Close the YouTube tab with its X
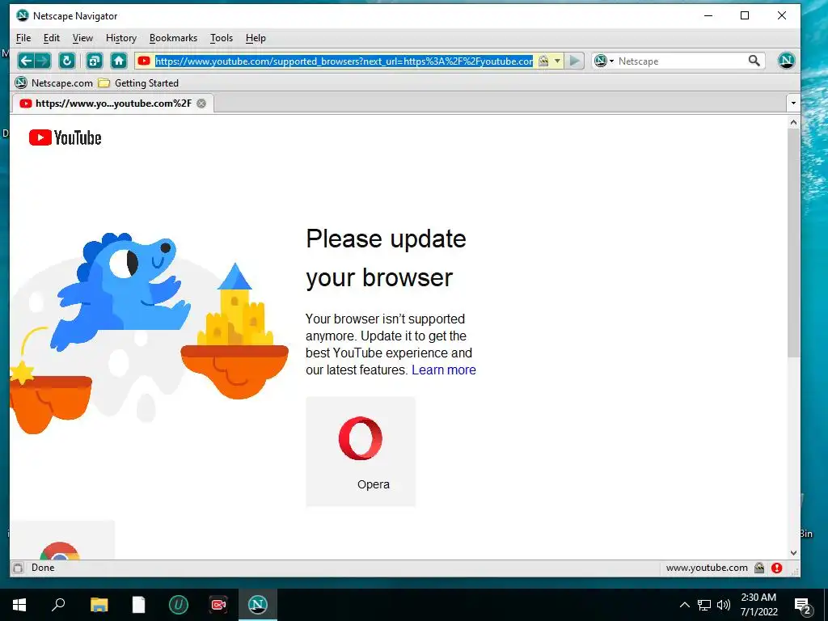Viewport: 828px width, 621px height. tap(201, 103)
